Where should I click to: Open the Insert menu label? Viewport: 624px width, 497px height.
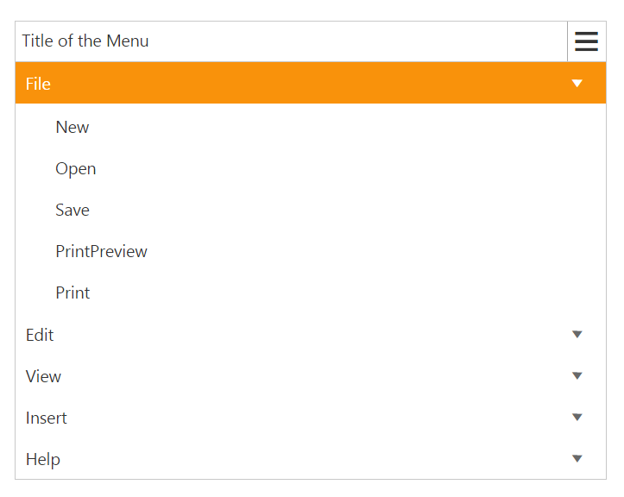tap(47, 418)
